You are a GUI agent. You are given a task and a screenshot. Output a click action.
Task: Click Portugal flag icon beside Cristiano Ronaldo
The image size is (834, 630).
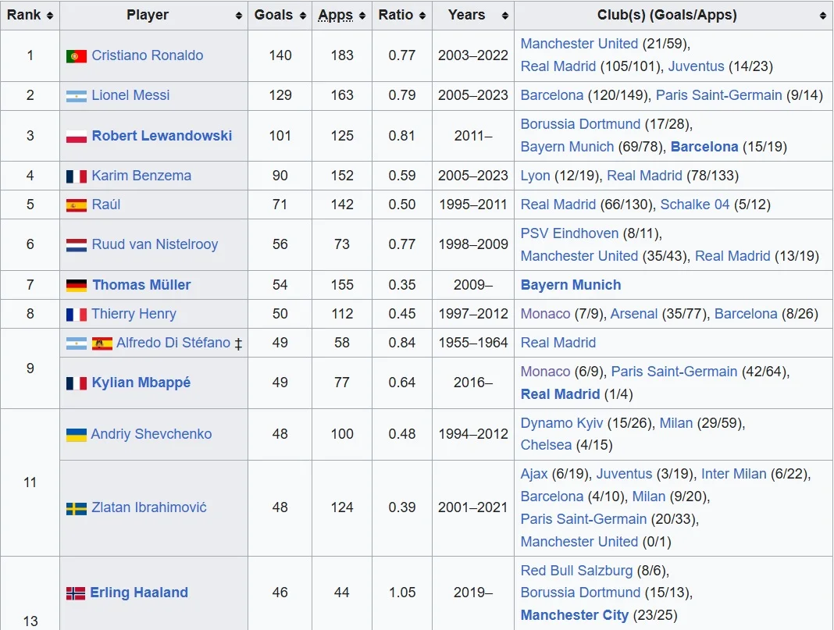[x=76, y=56]
